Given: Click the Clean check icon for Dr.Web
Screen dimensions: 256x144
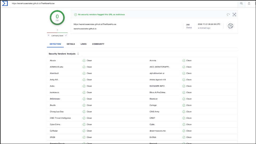Looking at the screenshot, I should click(x=184, y=137).
